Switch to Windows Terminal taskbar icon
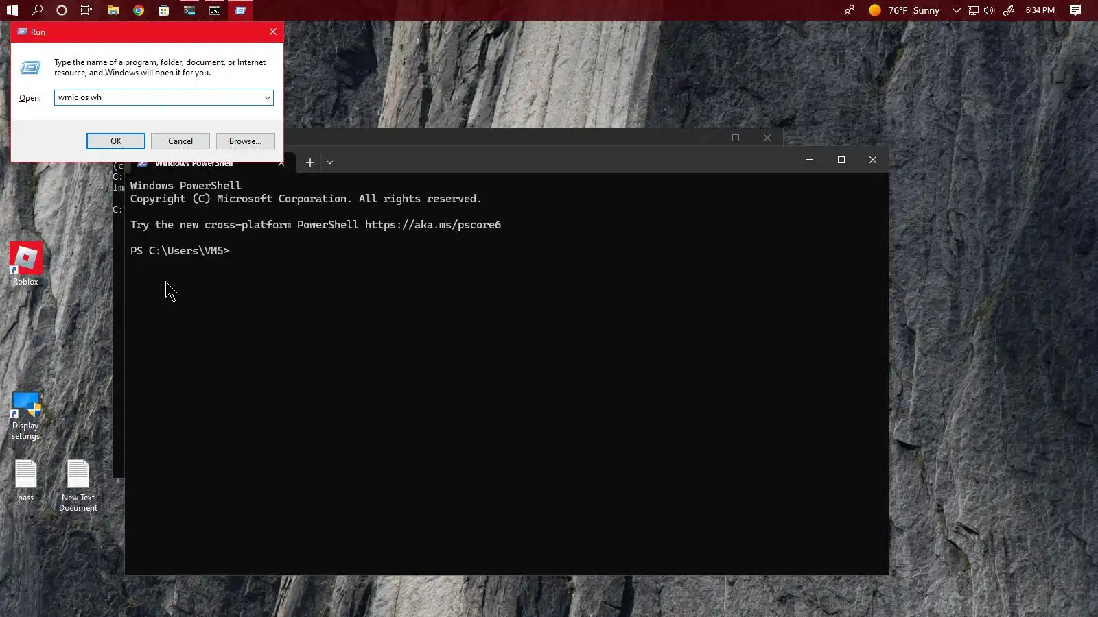 (x=189, y=10)
